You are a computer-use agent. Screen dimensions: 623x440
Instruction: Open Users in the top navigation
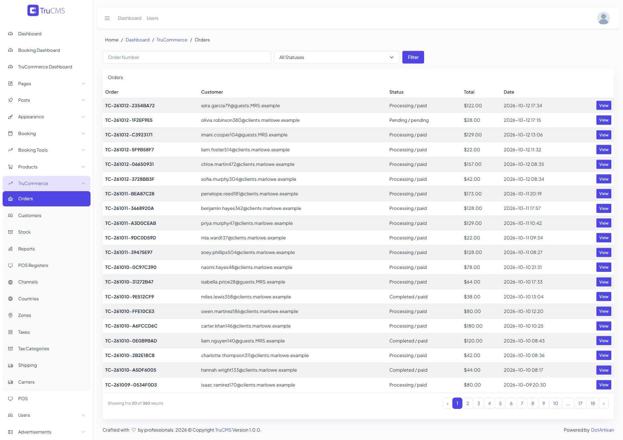[152, 18]
